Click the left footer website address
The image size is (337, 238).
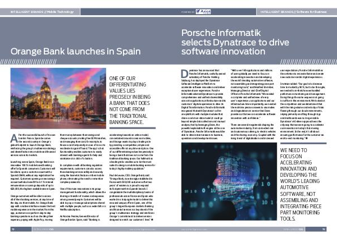143,230
